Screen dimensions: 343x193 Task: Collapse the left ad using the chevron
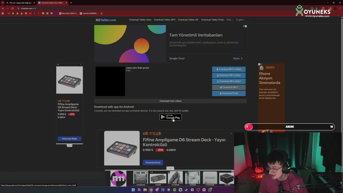click(69, 146)
